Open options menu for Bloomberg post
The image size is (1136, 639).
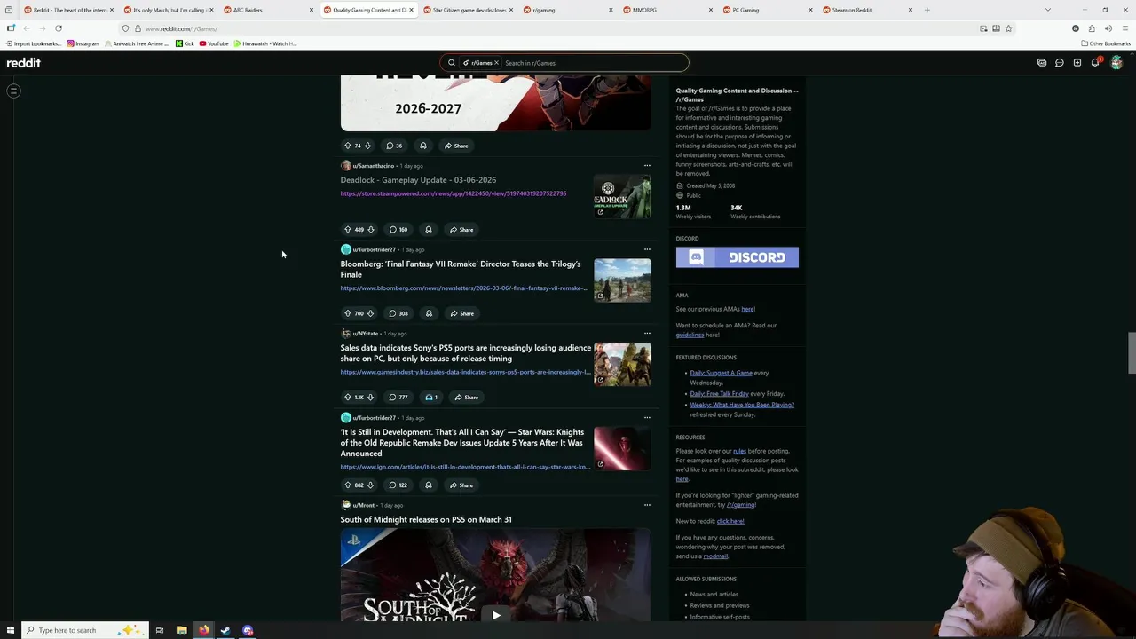(647, 249)
